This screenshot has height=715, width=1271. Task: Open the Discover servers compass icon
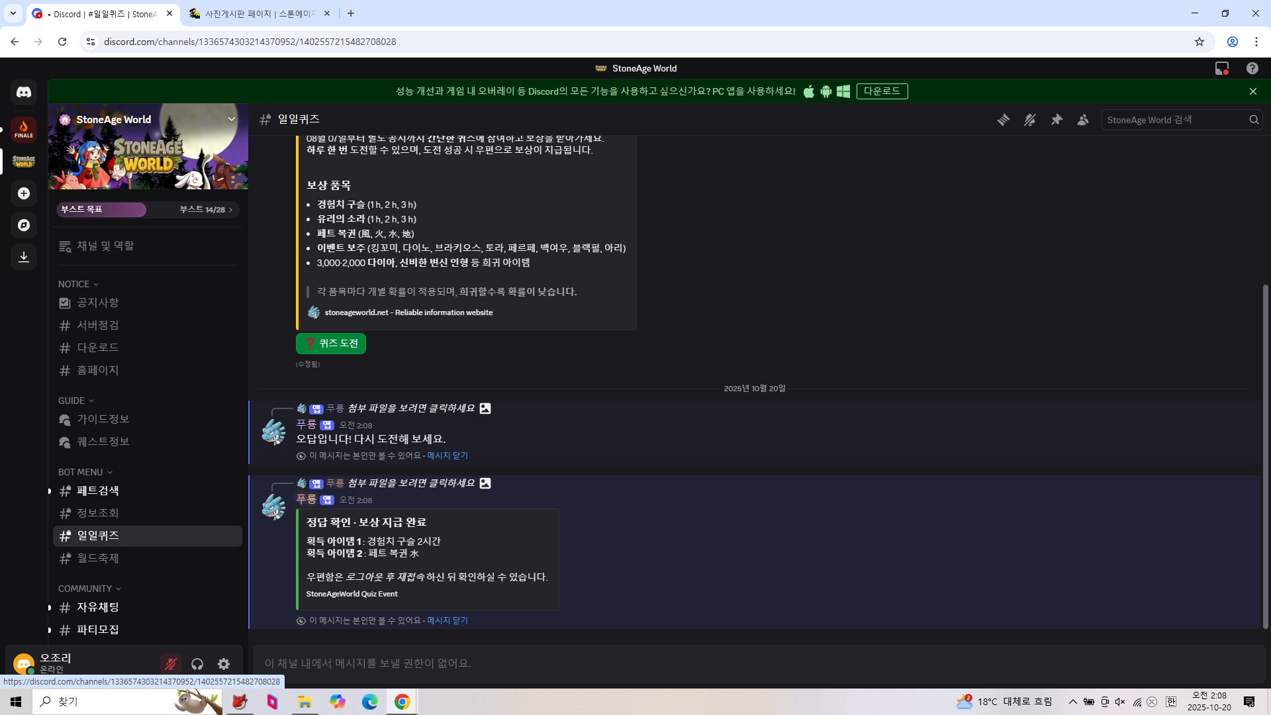coord(24,225)
